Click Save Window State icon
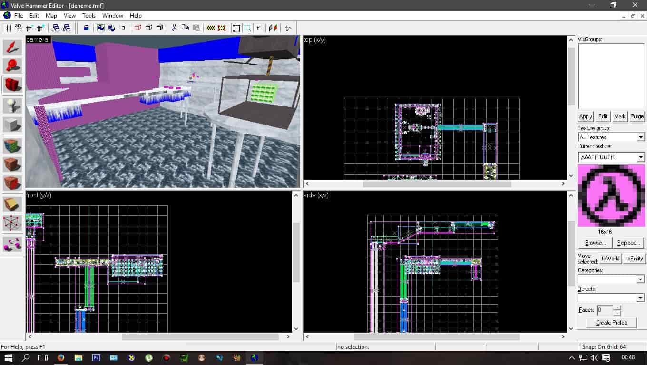 pos(67,28)
